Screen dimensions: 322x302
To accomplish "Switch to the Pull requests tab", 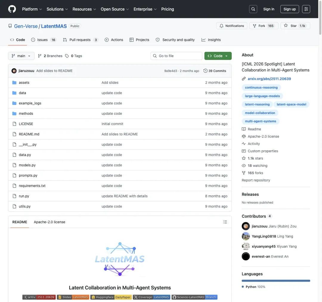I will click(80, 40).
